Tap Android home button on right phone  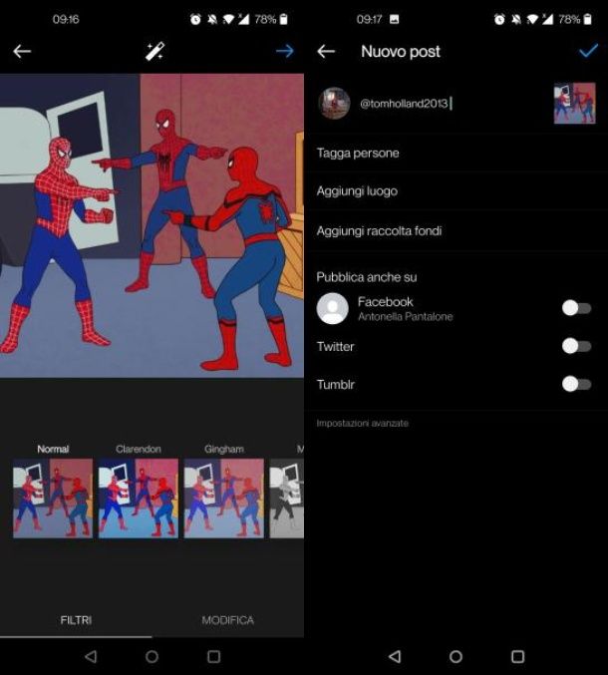tap(456, 656)
